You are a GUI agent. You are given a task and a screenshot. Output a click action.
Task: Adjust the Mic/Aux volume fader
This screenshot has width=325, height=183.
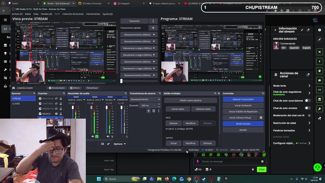(107, 108)
